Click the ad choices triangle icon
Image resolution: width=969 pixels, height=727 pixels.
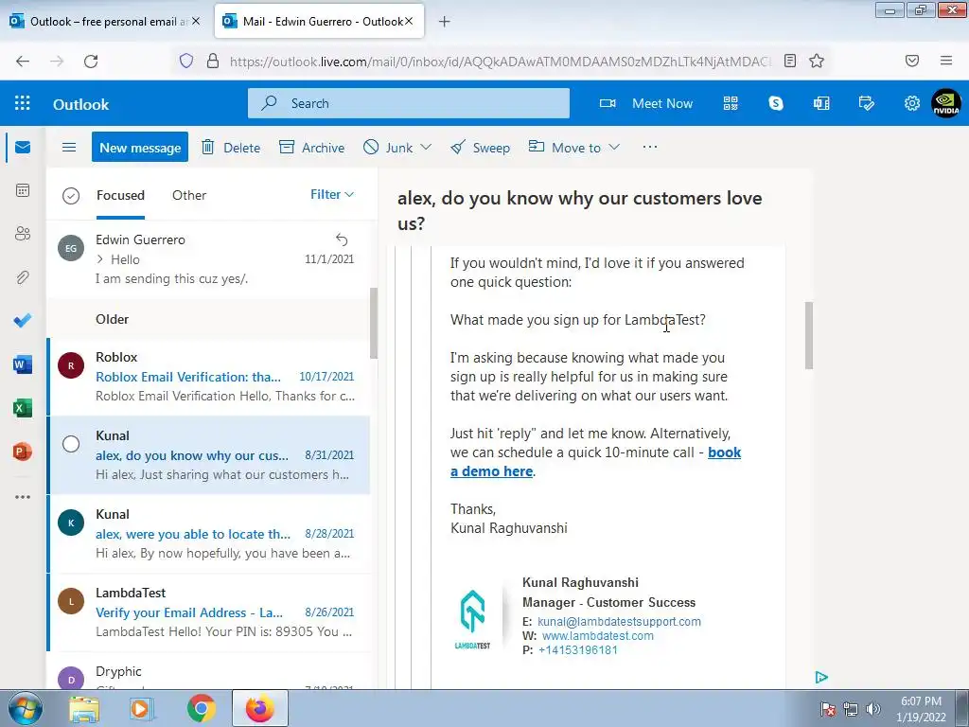tap(821, 678)
